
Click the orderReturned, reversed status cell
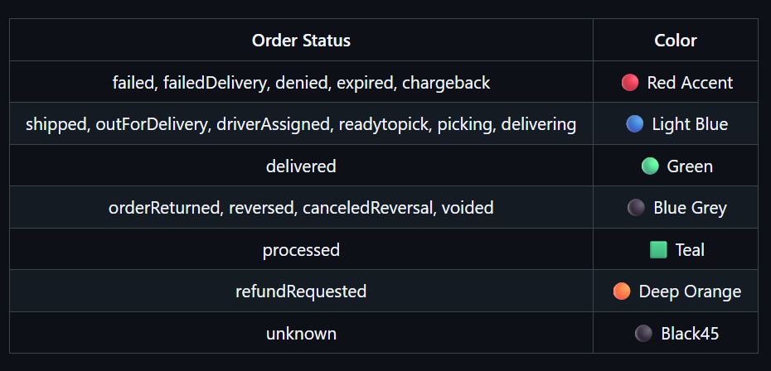tap(301, 207)
